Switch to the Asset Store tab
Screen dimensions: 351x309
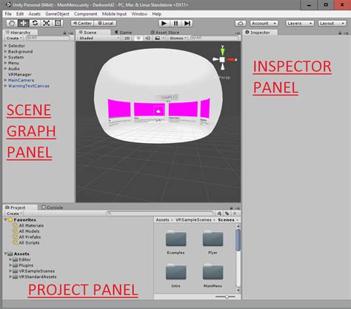pos(165,33)
